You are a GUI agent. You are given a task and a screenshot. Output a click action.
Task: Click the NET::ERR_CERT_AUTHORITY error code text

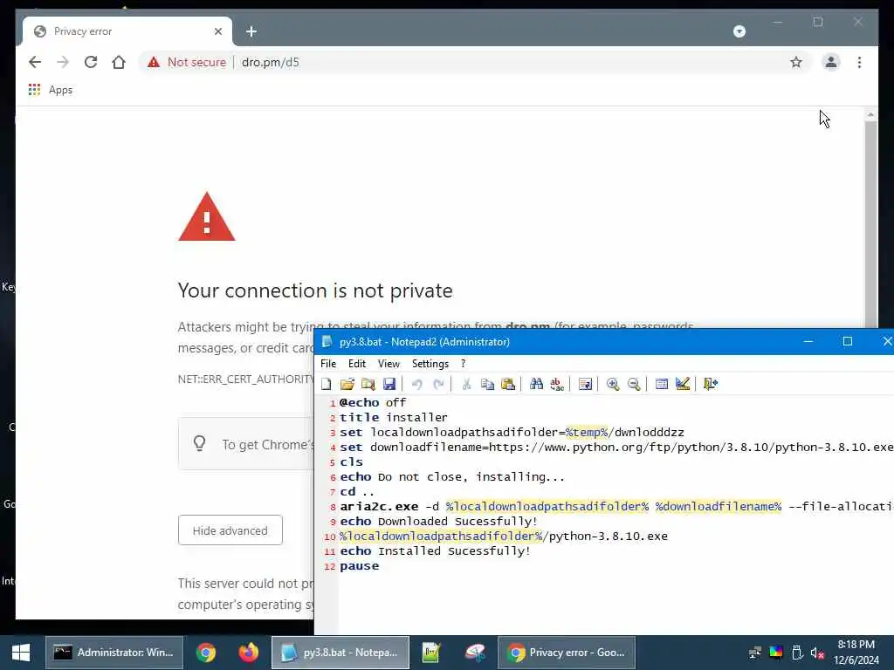[x=245, y=379]
